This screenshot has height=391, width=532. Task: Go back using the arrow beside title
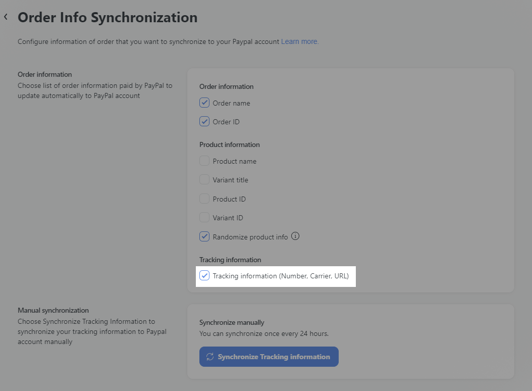[6, 17]
